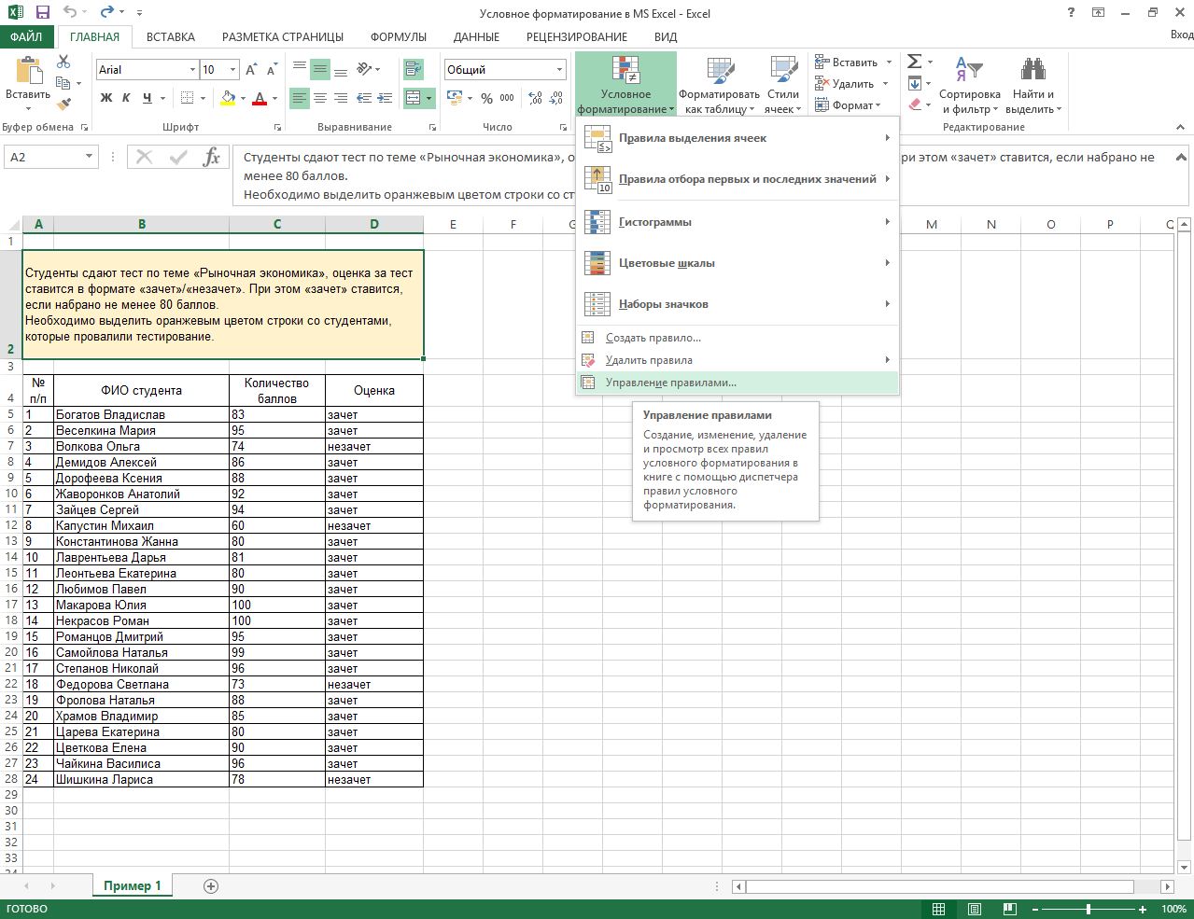Click the Cut scissors icon

tap(63, 62)
